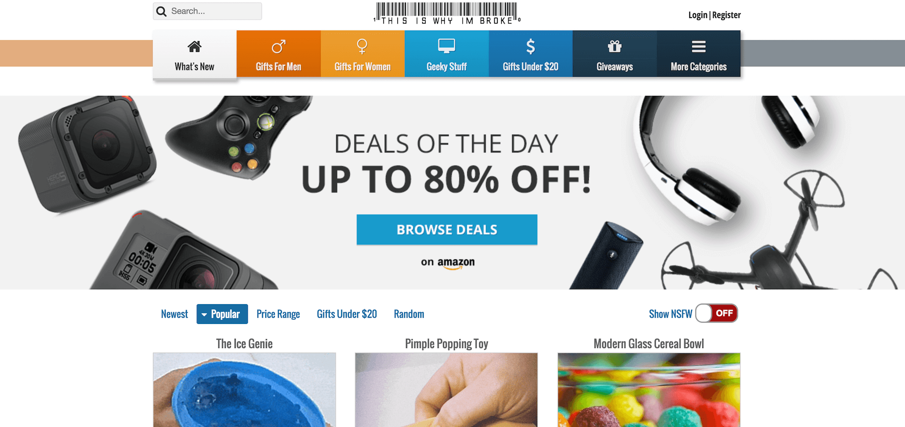This screenshot has height=427, width=905.
Task: Select the Random sort option
Action: click(409, 314)
